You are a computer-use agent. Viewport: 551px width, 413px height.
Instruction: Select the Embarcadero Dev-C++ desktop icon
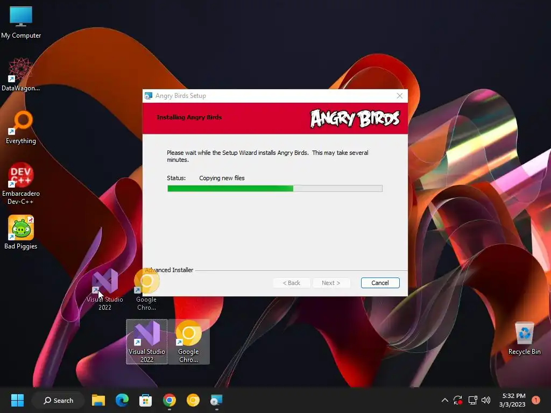point(21,183)
